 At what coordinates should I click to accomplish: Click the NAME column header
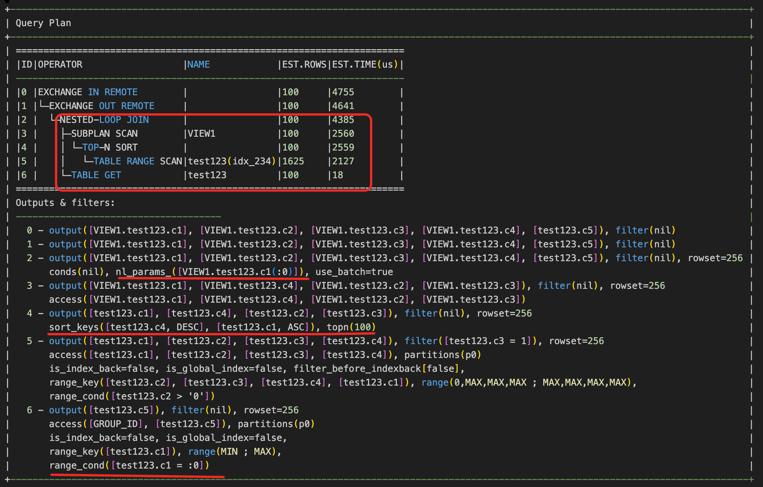point(198,65)
